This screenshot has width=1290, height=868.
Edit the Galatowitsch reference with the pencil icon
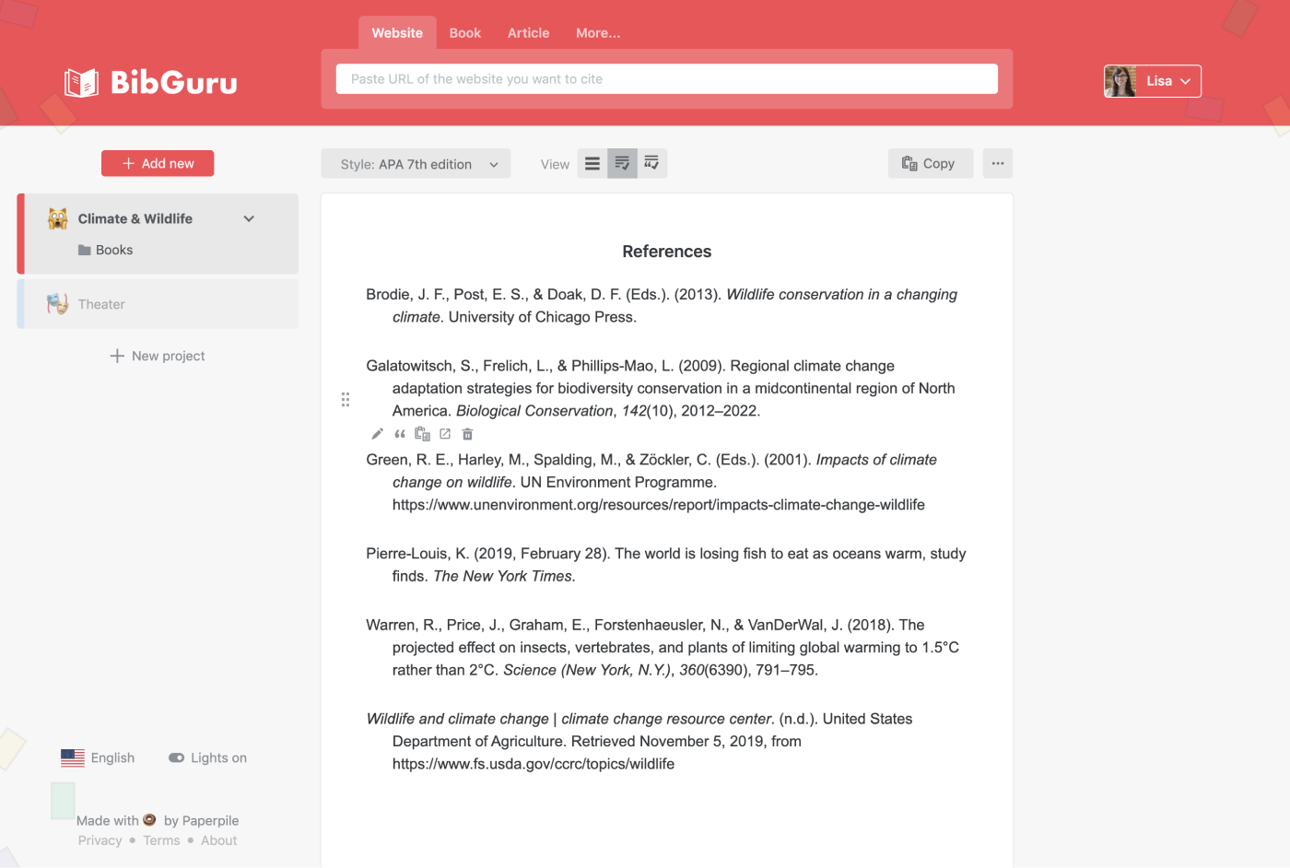377,433
